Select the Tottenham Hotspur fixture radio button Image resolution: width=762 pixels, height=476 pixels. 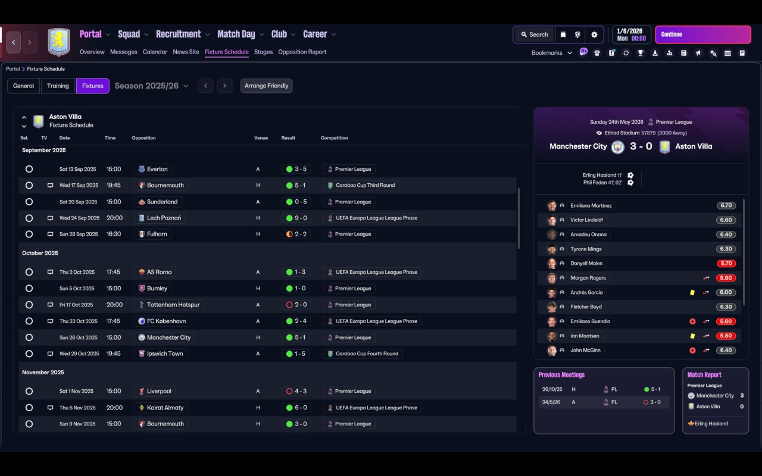point(29,305)
